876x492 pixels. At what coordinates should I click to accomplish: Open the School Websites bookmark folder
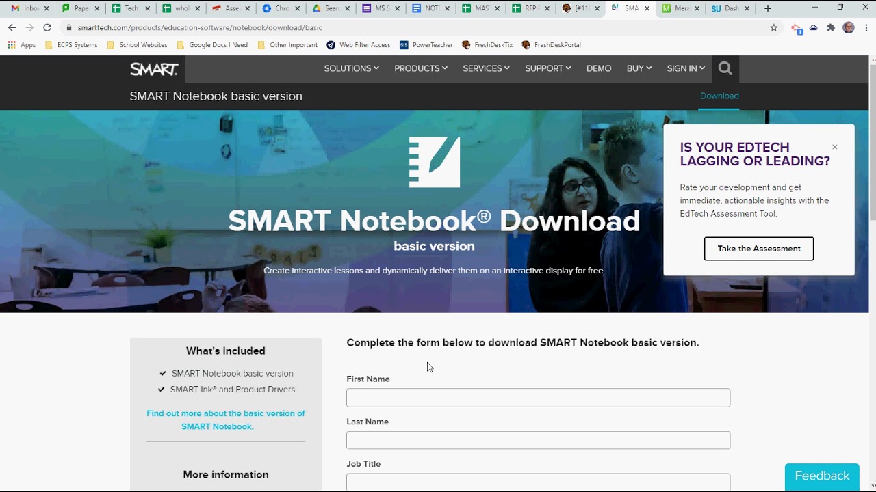(137, 45)
